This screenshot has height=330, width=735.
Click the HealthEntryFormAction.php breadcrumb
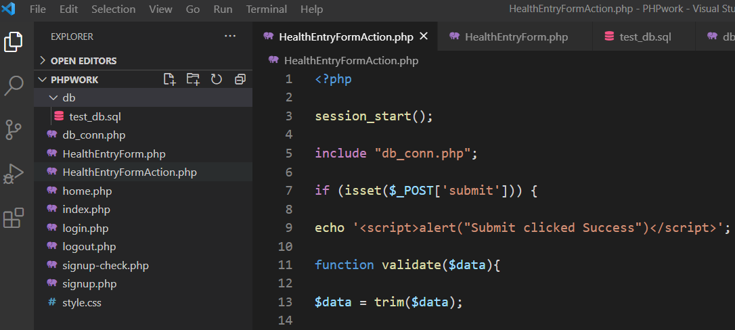[351, 60]
